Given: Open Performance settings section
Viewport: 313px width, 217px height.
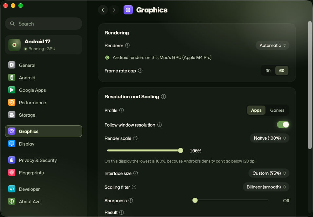Looking at the screenshot, I should point(44,102).
